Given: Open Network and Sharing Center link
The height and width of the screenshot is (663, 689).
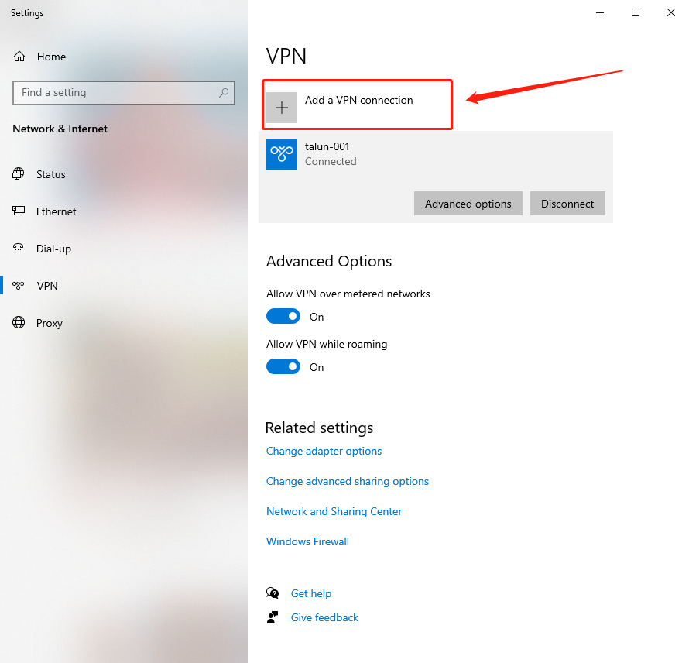Looking at the screenshot, I should [334, 511].
